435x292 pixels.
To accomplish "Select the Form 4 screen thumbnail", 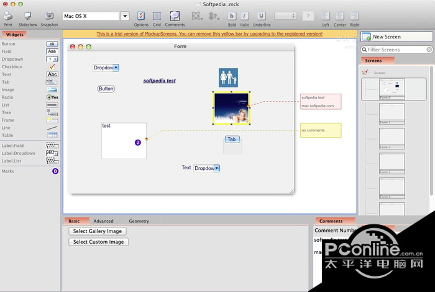I will (x=391, y=188).
